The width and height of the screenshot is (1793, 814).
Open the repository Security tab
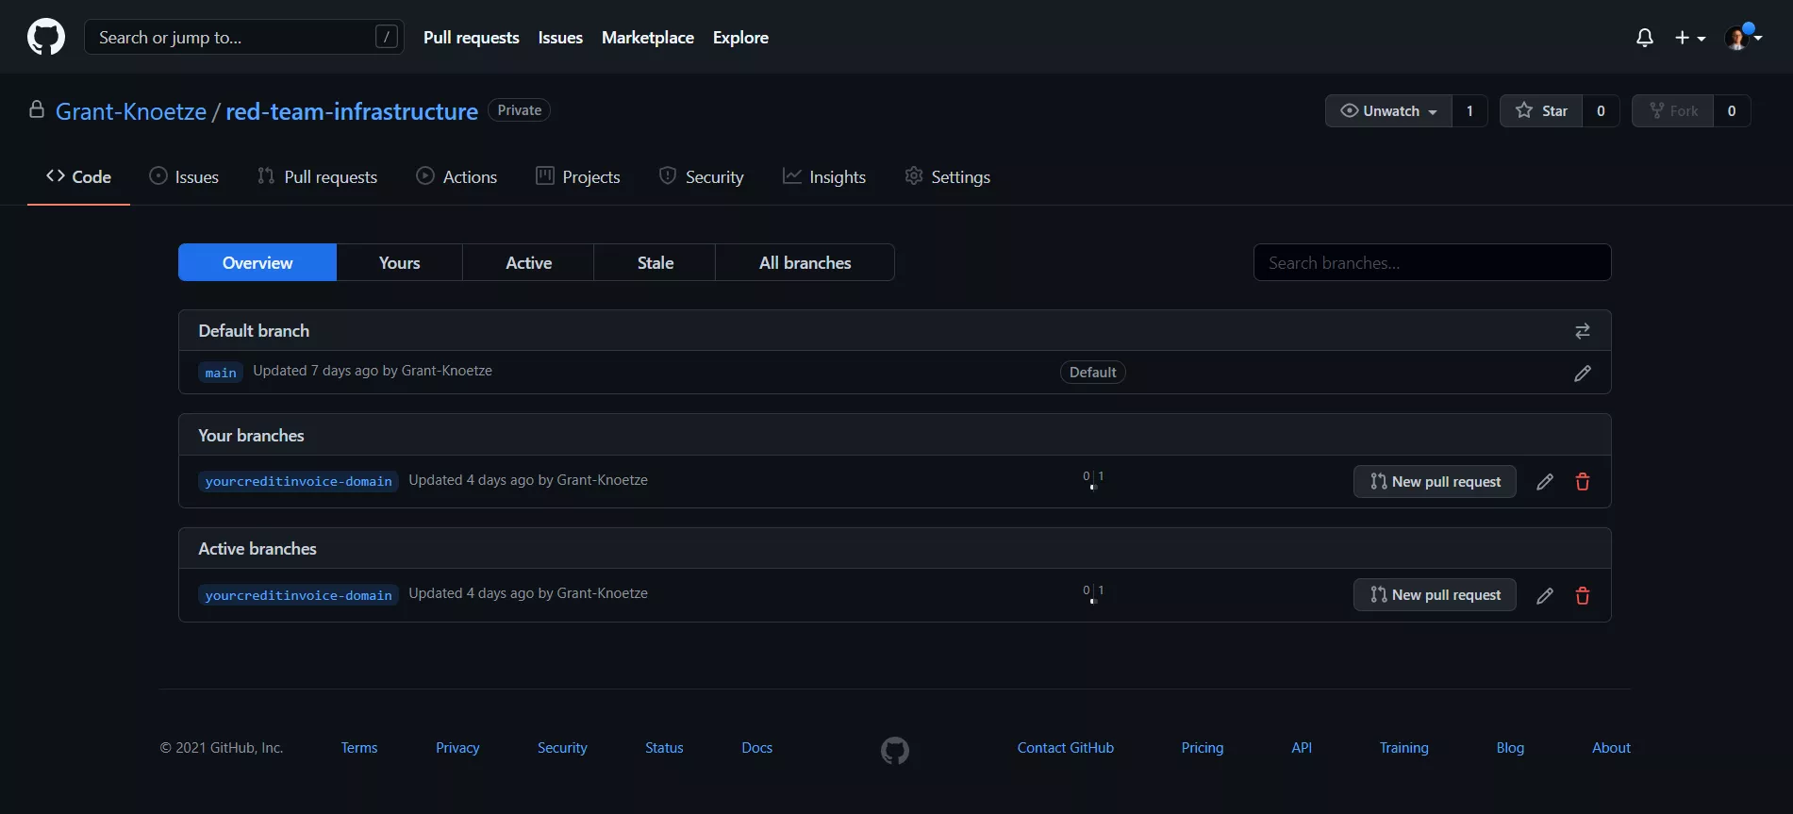tap(701, 176)
